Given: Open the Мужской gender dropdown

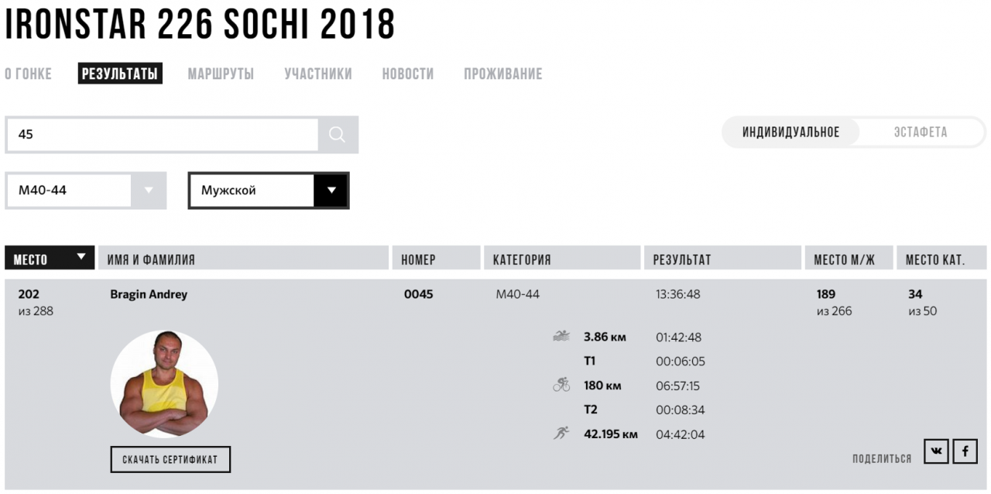Looking at the screenshot, I should [x=269, y=190].
